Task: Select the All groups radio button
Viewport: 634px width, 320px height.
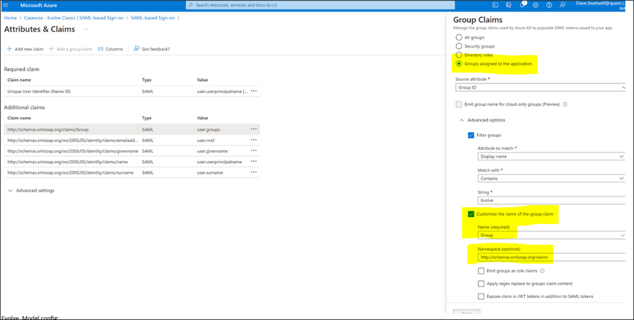Action: (459, 38)
